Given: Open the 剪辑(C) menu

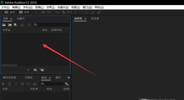Looking at the screenshot, I should (x=39, y=7).
